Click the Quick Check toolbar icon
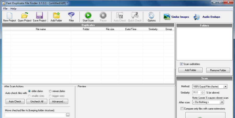This screenshot has width=235, height=118. click(135, 17)
